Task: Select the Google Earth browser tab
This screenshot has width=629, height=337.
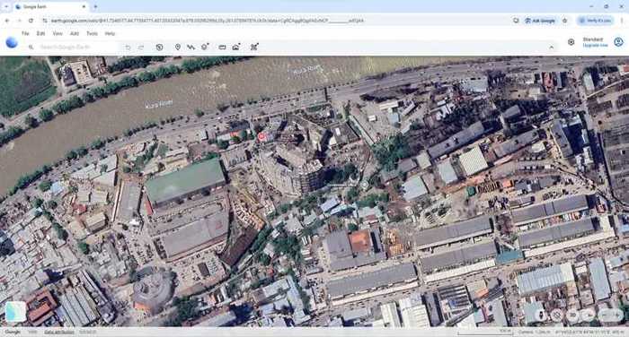Action: 50,7
